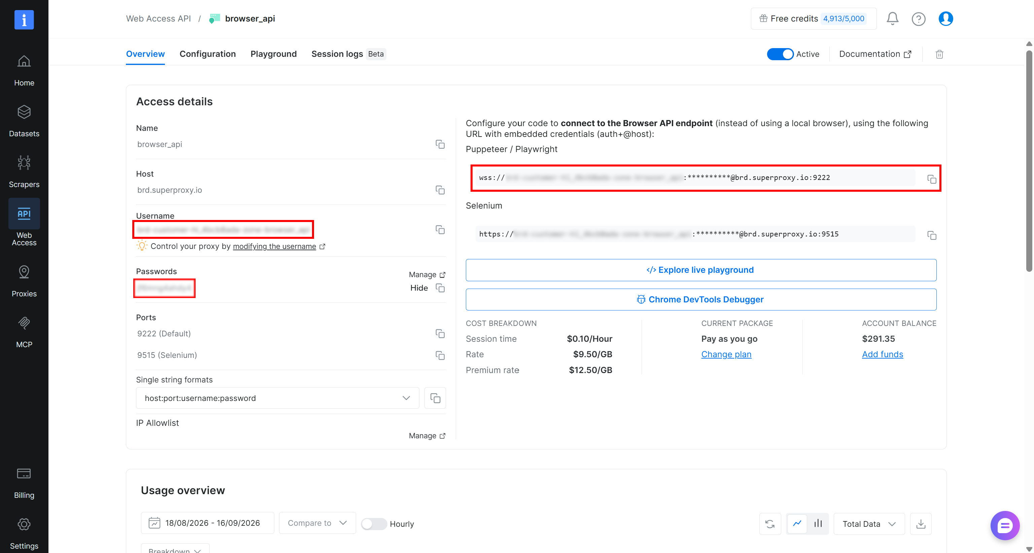Click the Free credits 4,913/5,000 indicator
Viewport: 1034px width, 553px height.
pos(814,19)
